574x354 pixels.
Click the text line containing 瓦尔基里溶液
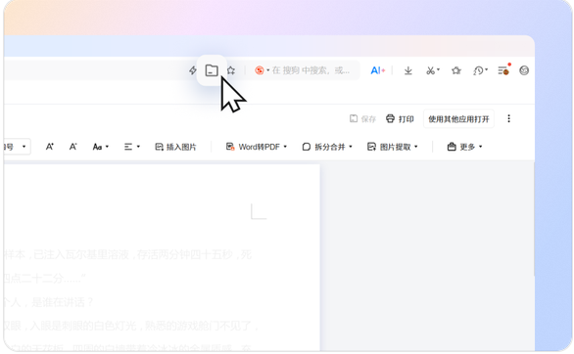coord(127,254)
